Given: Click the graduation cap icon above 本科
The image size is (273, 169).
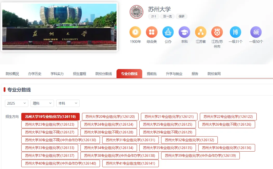Looking at the screenshot, I should (185, 32).
